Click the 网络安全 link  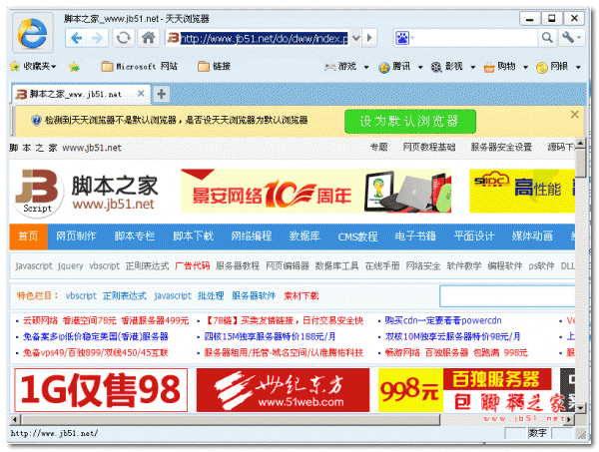(423, 266)
